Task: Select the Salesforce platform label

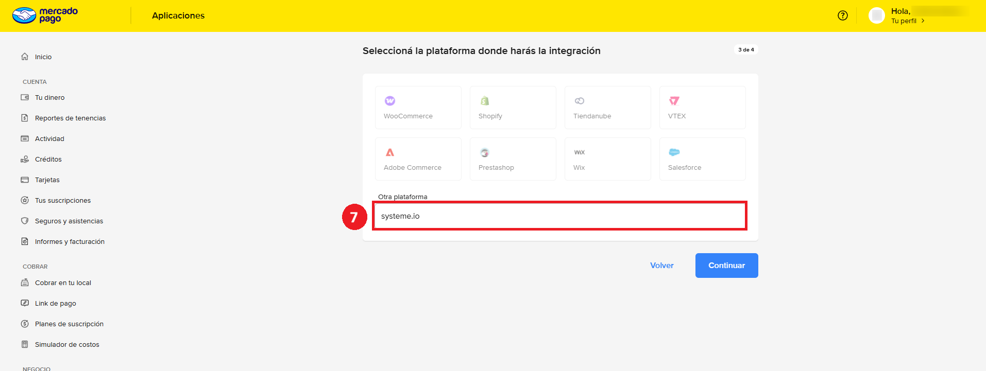Action: click(x=685, y=168)
